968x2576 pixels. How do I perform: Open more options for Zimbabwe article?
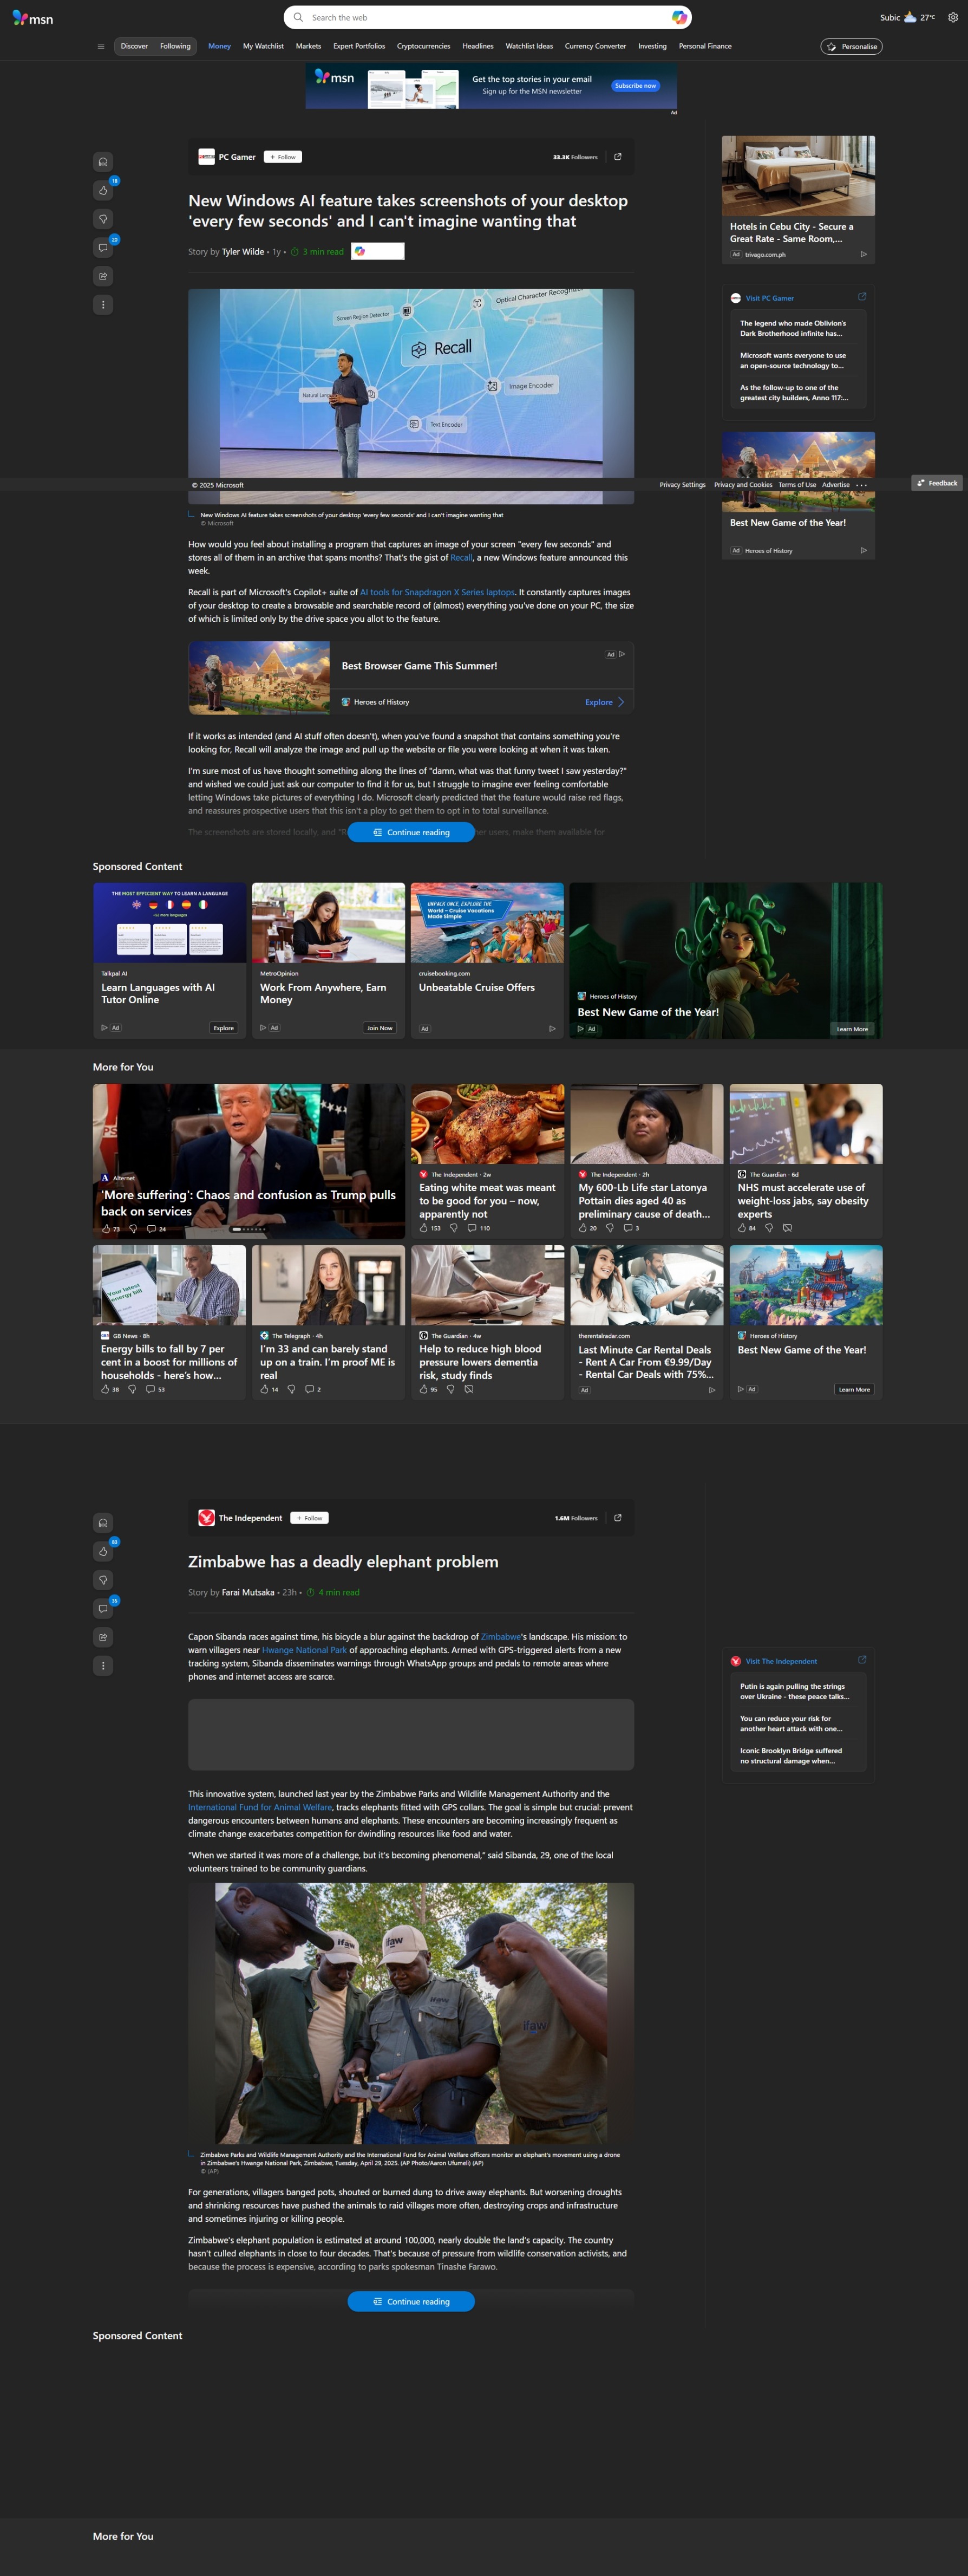[103, 1666]
